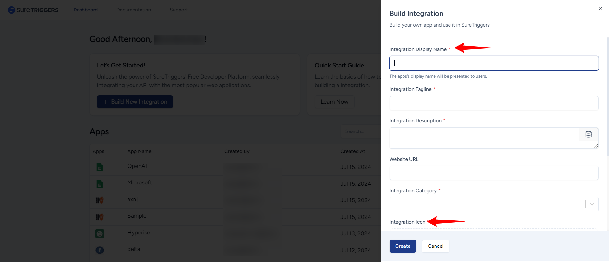Click the OpenAI app icon
The width and height of the screenshot is (609, 262).
click(100, 167)
